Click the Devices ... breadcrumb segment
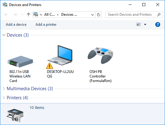 tap(69, 15)
